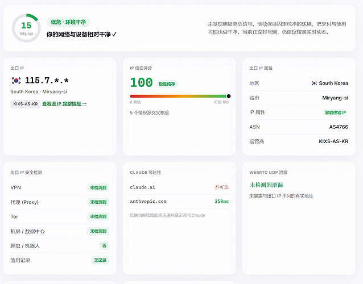The height and width of the screenshot is (284, 363).
Task: Click the CLAUDE 可达性 card title
Action: (146, 173)
